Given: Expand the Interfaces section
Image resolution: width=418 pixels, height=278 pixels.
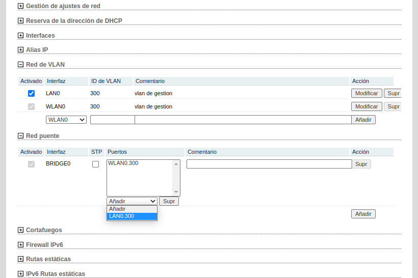Looking at the screenshot, I should pyautogui.click(x=20, y=36).
